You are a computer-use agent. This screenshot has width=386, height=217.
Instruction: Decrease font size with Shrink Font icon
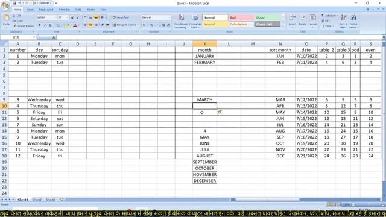coord(78,17)
